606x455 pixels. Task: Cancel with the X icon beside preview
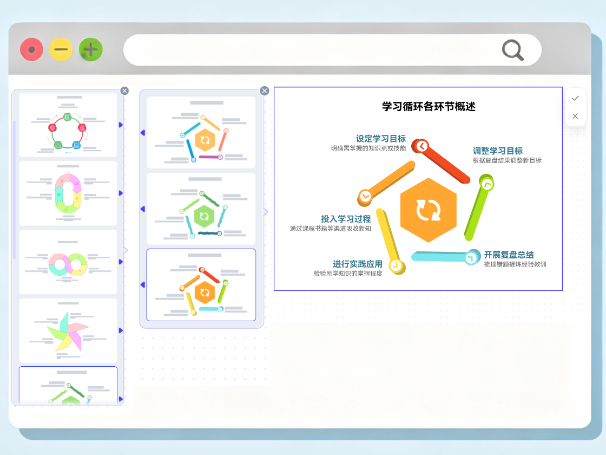click(x=575, y=116)
